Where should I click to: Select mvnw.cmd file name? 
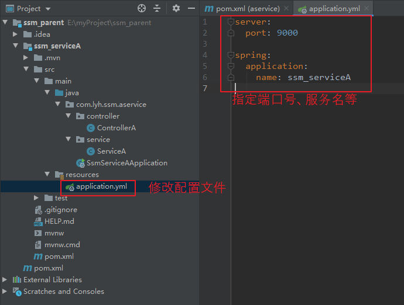(62, 245)
